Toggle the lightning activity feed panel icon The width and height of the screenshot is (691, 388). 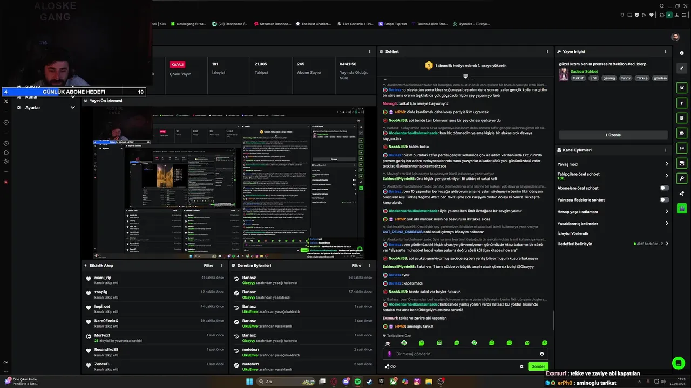pos(682,102)
